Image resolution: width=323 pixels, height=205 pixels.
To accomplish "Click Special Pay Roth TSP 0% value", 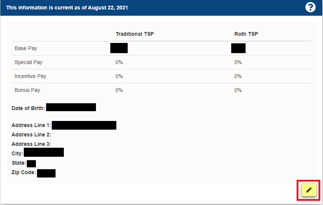I will click(238, 62).
